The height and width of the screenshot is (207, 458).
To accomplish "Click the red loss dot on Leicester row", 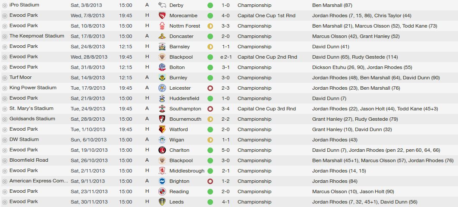I will [x=210, y=88].
